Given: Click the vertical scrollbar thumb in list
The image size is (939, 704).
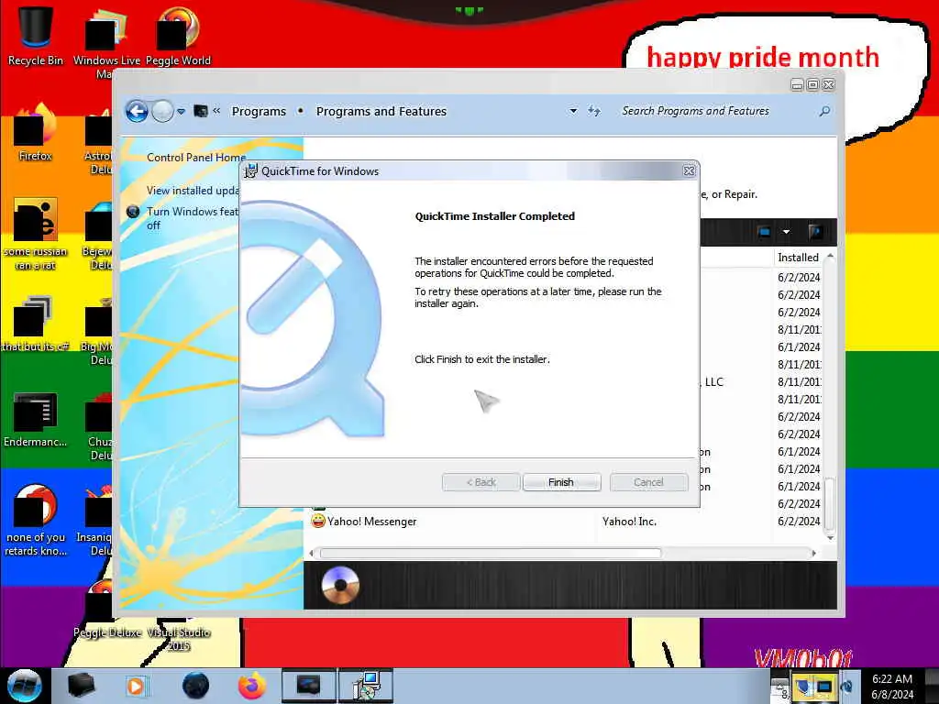Looking at the screenshot, I should point(830,503).
